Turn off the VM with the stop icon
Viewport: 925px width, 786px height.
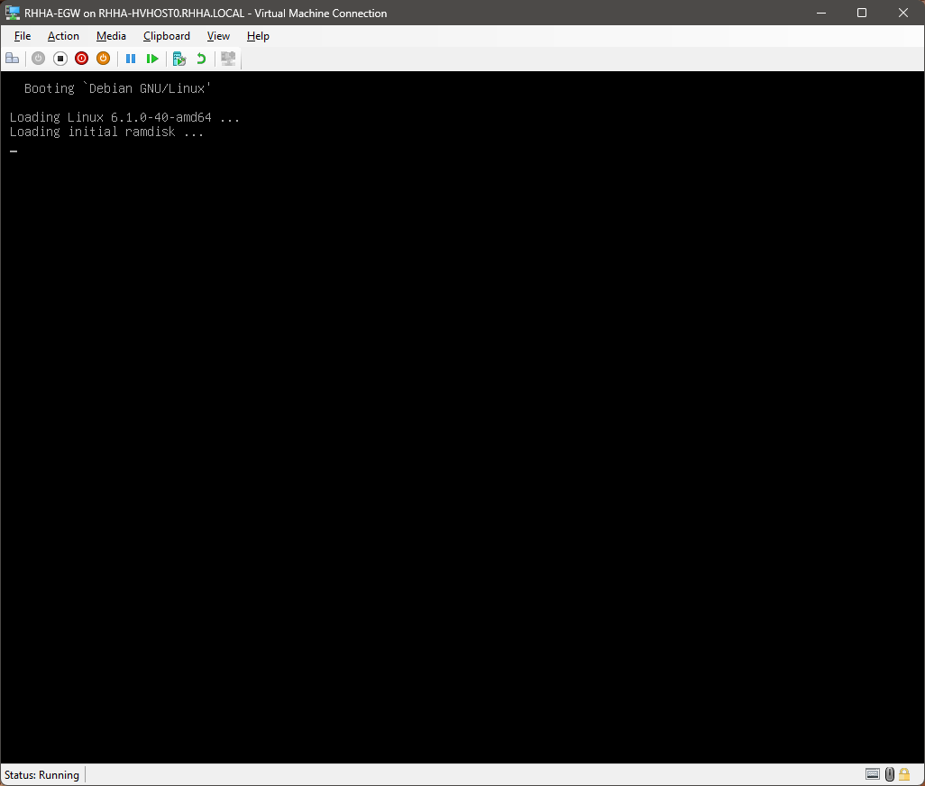60,59
